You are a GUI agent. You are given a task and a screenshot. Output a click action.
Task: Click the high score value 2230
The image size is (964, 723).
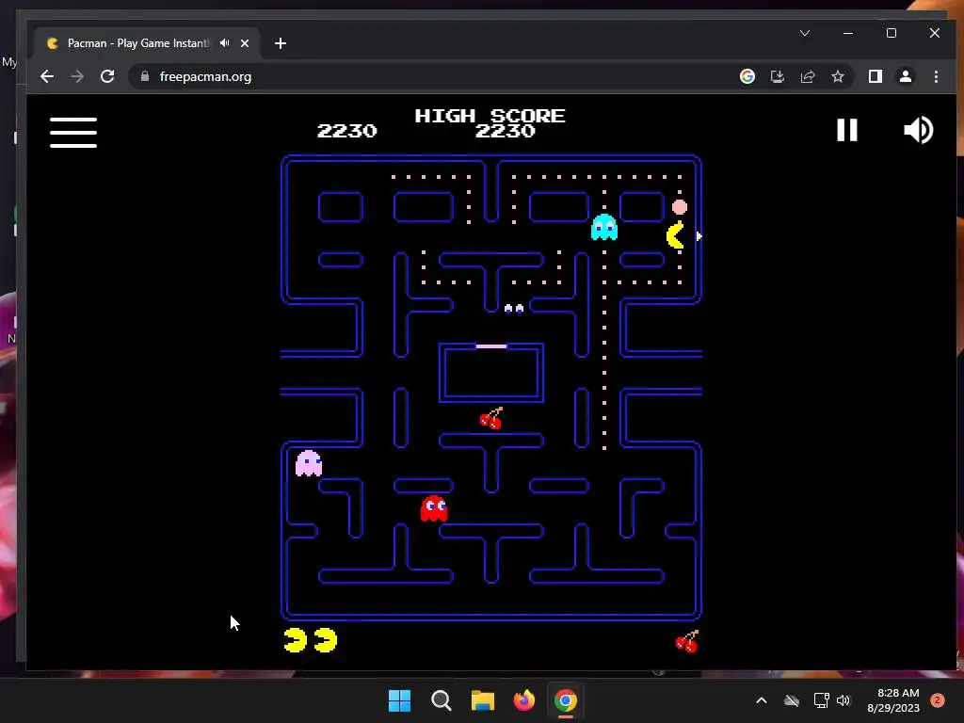505,130
